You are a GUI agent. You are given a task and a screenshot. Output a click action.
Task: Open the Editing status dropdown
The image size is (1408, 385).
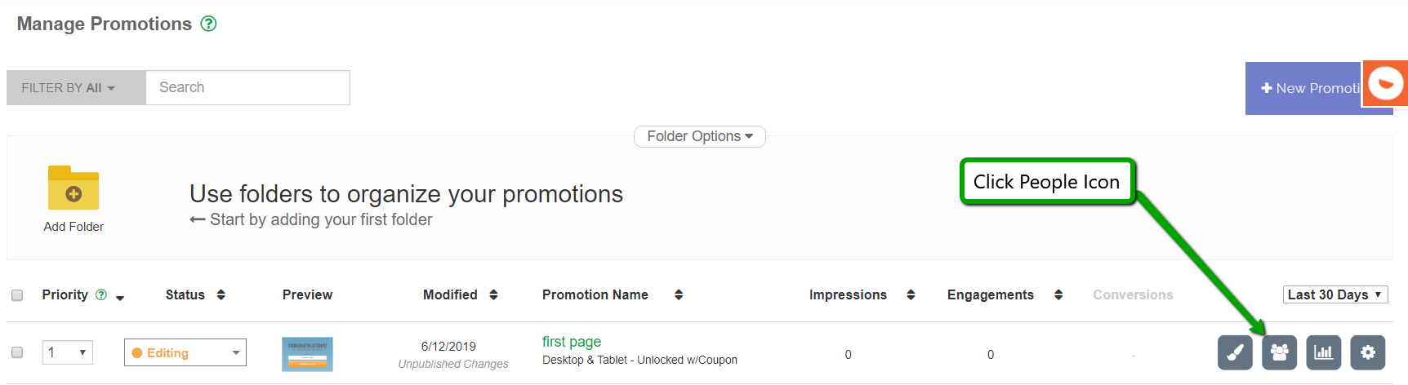[185, 352]
